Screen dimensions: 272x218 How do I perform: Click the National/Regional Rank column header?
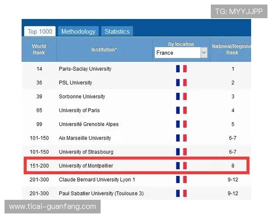tap(231, 50)
